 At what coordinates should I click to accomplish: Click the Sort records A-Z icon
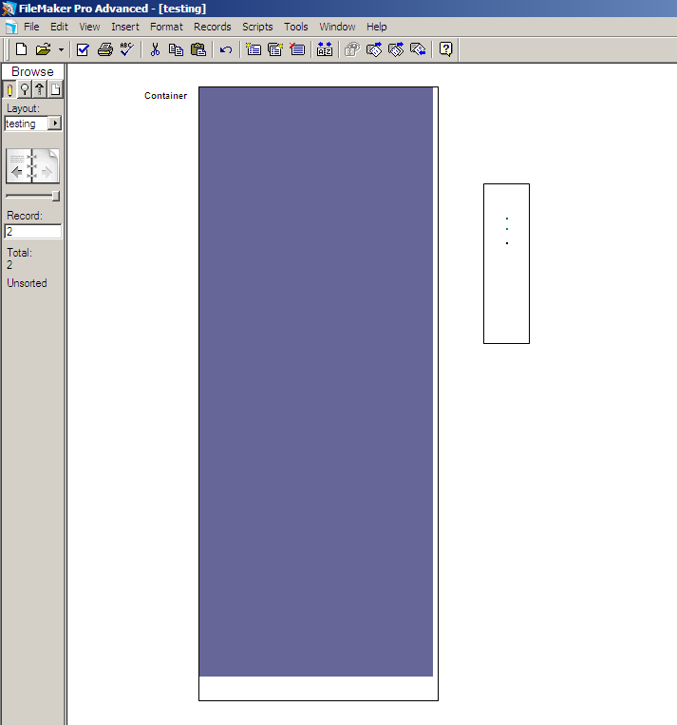pyautogui.click(x=324, y=49)
